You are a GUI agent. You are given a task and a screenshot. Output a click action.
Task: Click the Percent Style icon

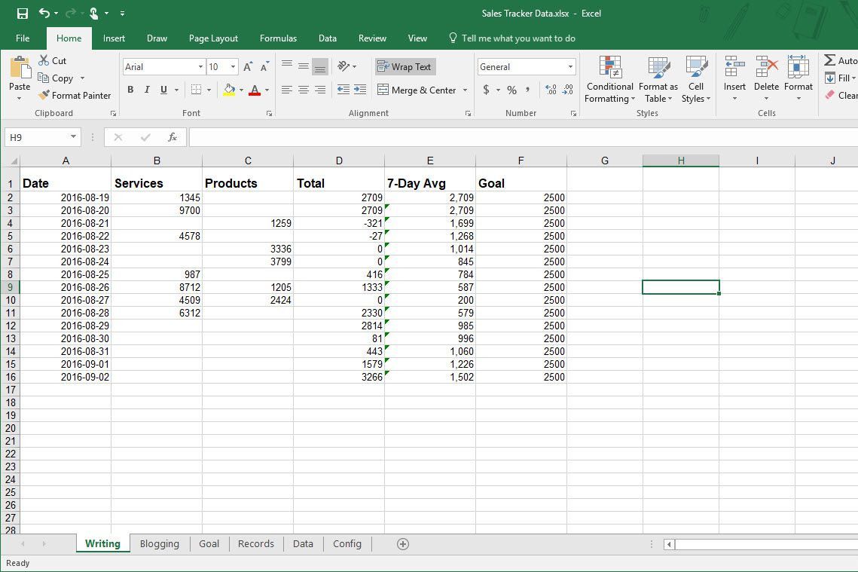[x=511, y=90]
